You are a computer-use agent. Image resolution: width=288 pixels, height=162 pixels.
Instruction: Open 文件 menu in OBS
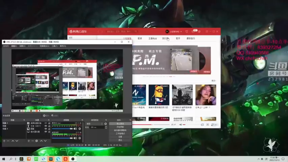click(x=6, y=46)
